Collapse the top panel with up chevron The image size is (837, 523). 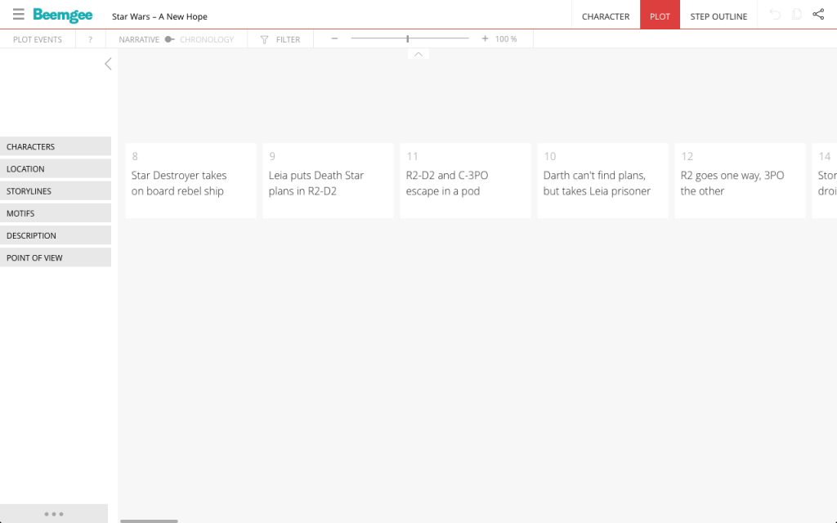pos(418,54)
